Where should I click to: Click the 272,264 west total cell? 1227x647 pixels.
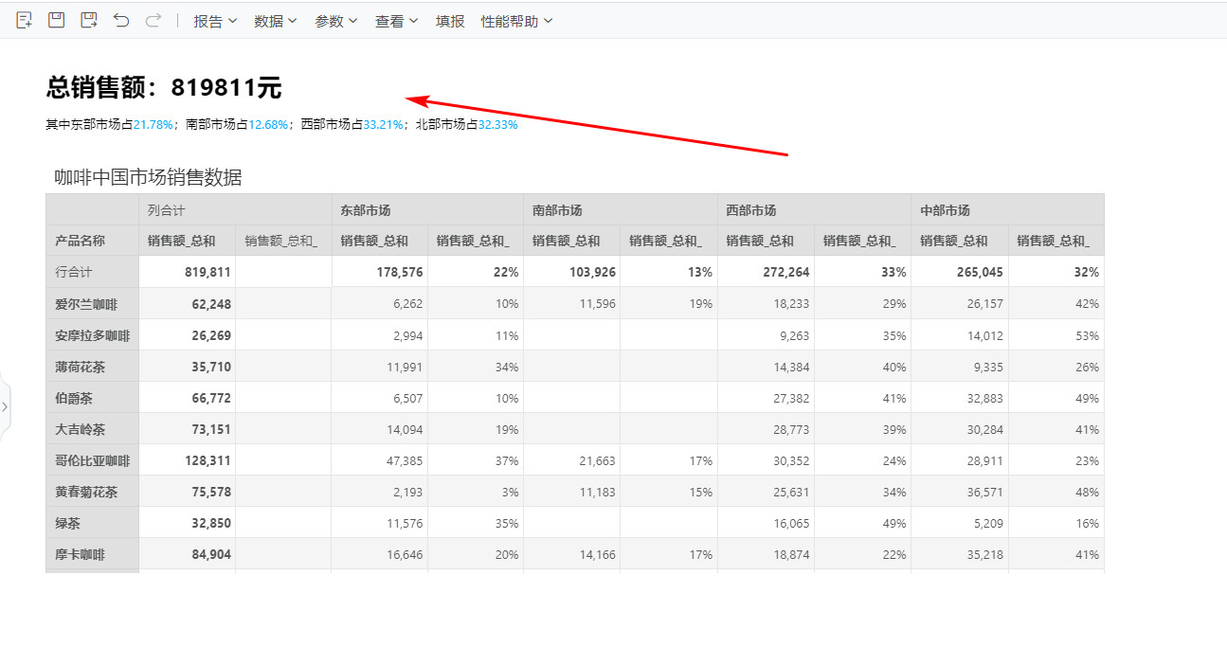766,272
